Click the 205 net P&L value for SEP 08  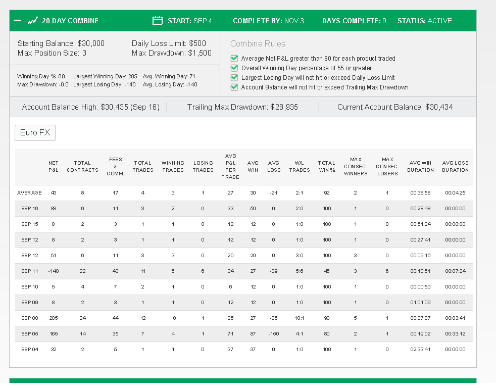(54, 318)
